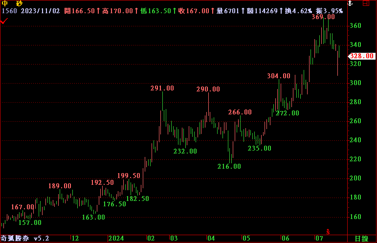The width and height of the screenshot is (377, 243).
Task: Click the volume value 量6701
Action: [228, 11]
